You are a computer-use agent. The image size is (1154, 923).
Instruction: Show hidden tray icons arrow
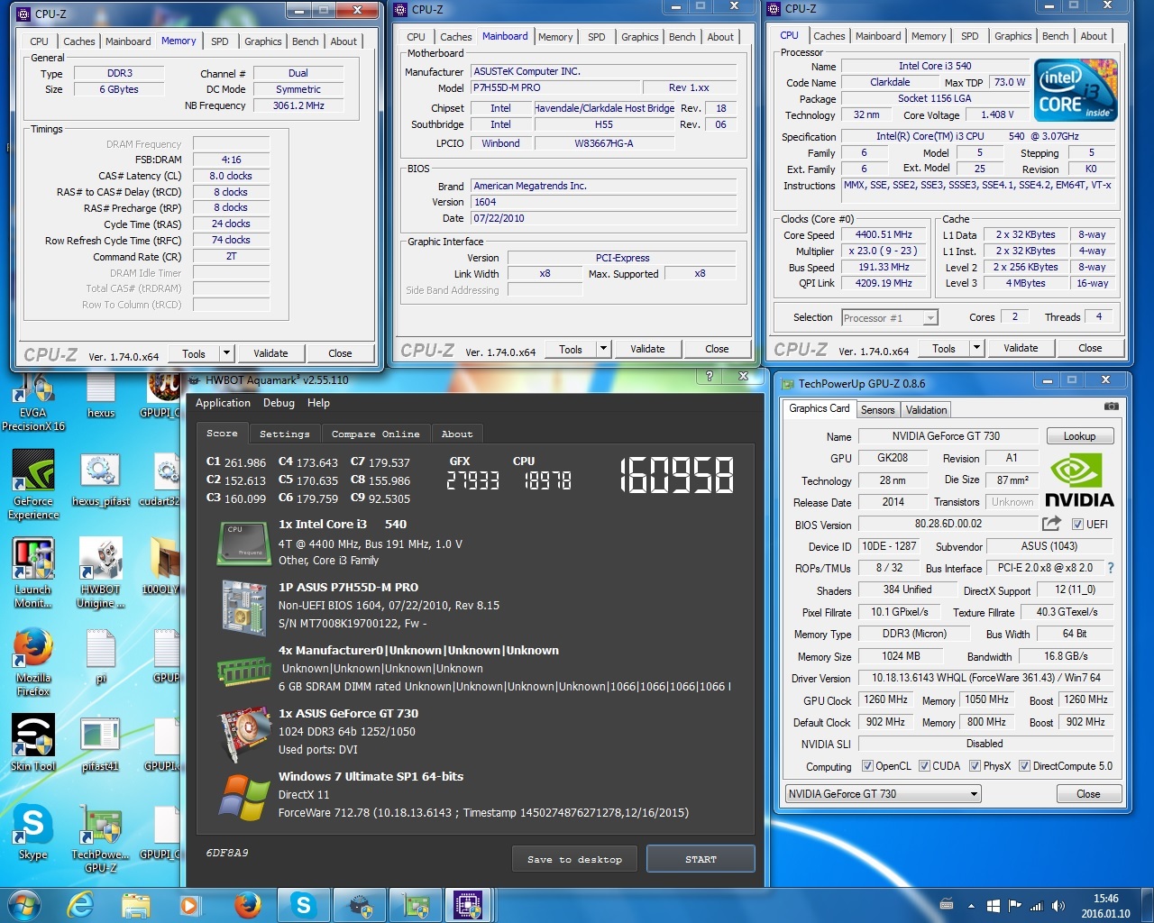(971, 906)
